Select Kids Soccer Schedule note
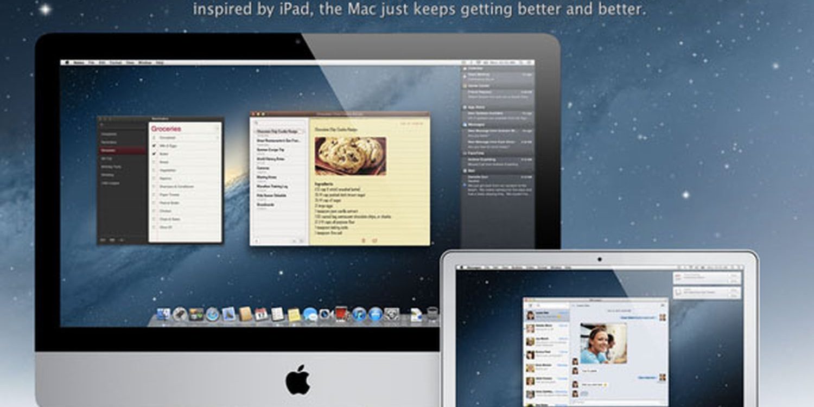Viewport: 814px width, 407px height. (x=278, y=196)
